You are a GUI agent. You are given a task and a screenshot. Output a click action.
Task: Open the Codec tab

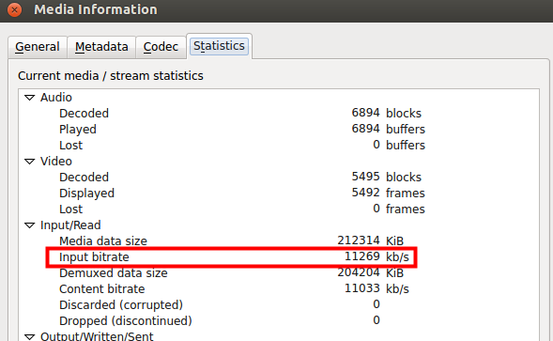[161, 47]
